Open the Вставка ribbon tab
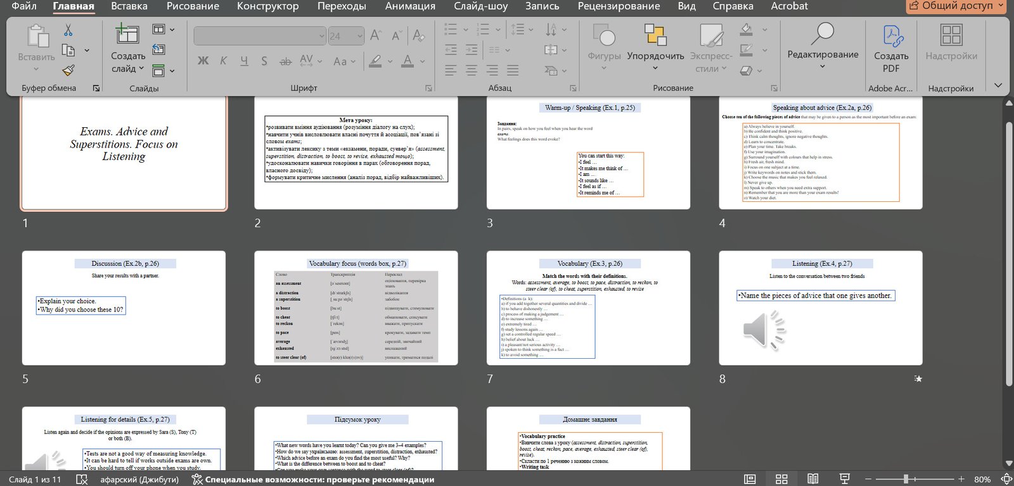 pos(129,6)
